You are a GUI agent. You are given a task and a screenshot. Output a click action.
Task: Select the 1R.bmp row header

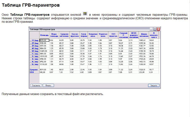(35, 40)
